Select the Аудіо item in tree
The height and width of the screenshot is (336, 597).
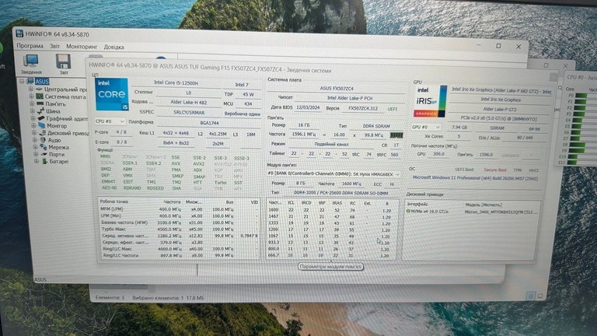tap(54, 140)
